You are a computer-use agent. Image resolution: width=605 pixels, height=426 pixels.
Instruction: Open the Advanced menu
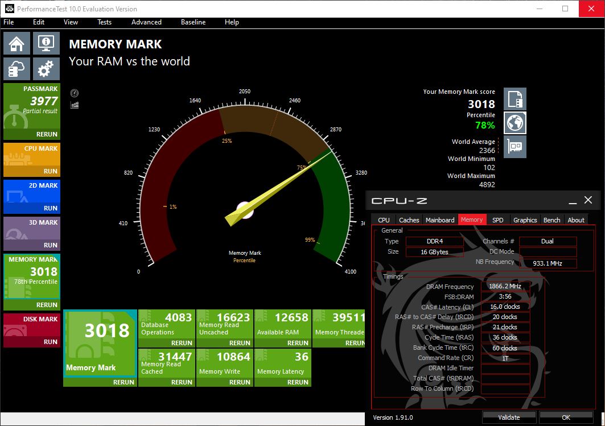coord(146,22)
